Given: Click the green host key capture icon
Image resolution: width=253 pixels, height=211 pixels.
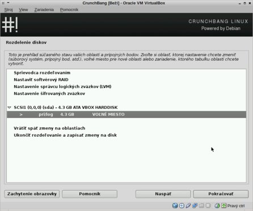Looking at the screenshot, I should [x=224, y=205].
